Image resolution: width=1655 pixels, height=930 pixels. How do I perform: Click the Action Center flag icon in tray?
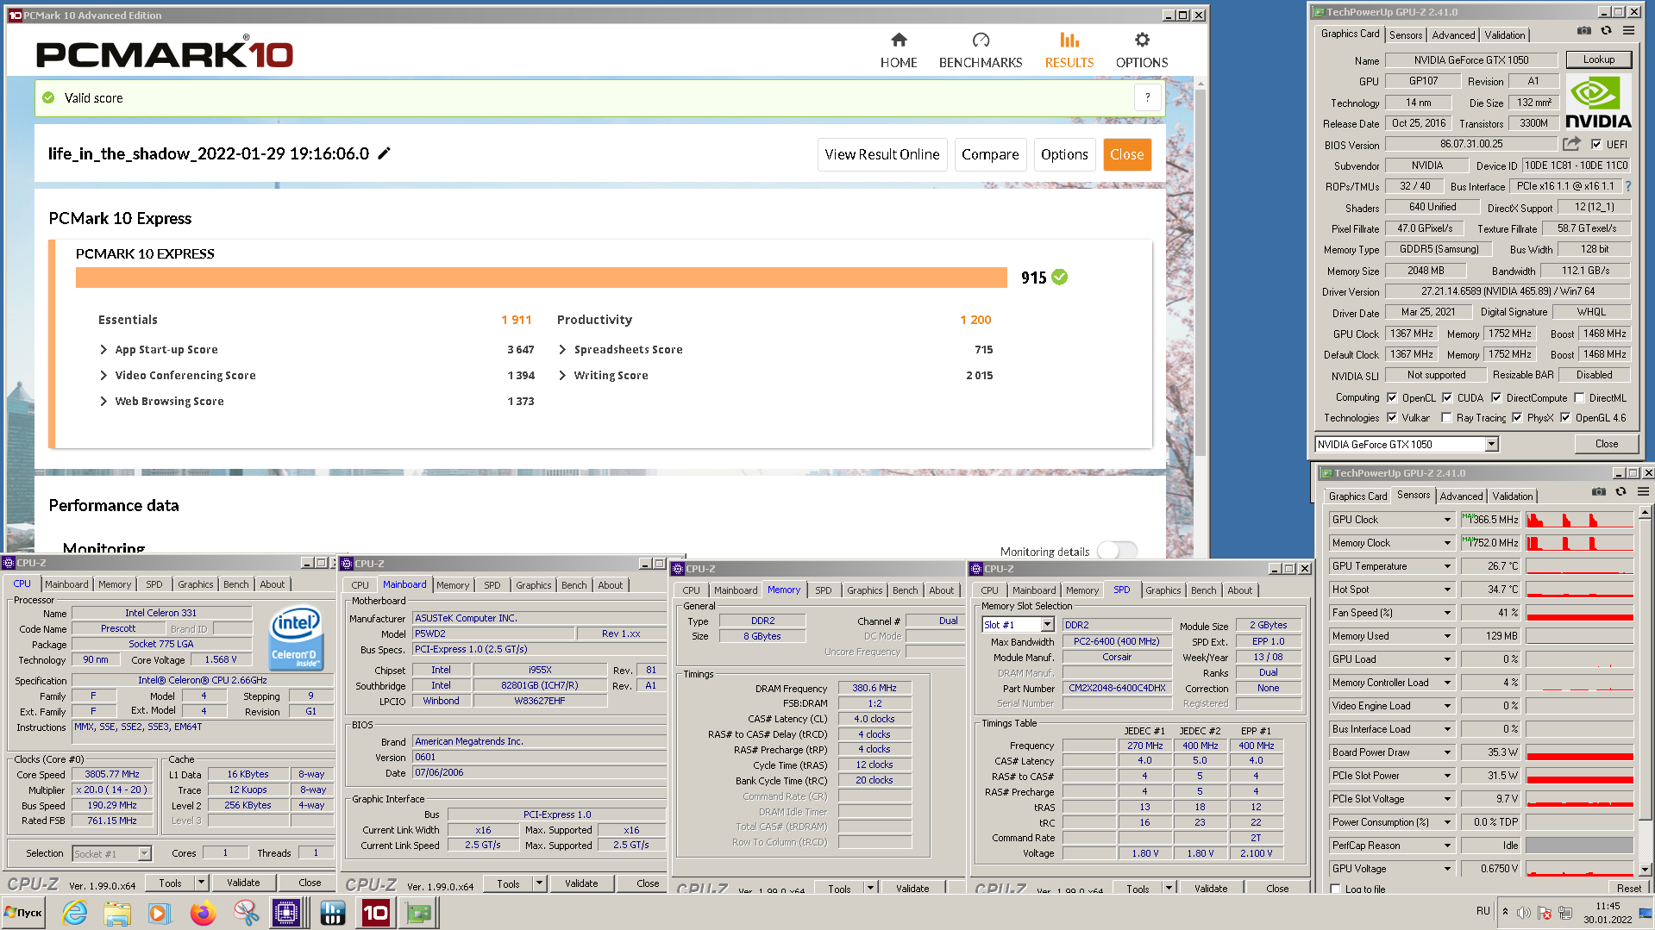click(1545, 913)
